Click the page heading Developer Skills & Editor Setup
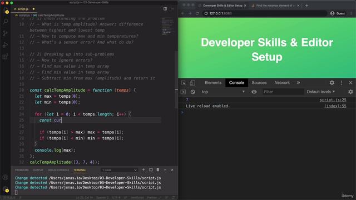The image size is (356, 200). point(267,49)
